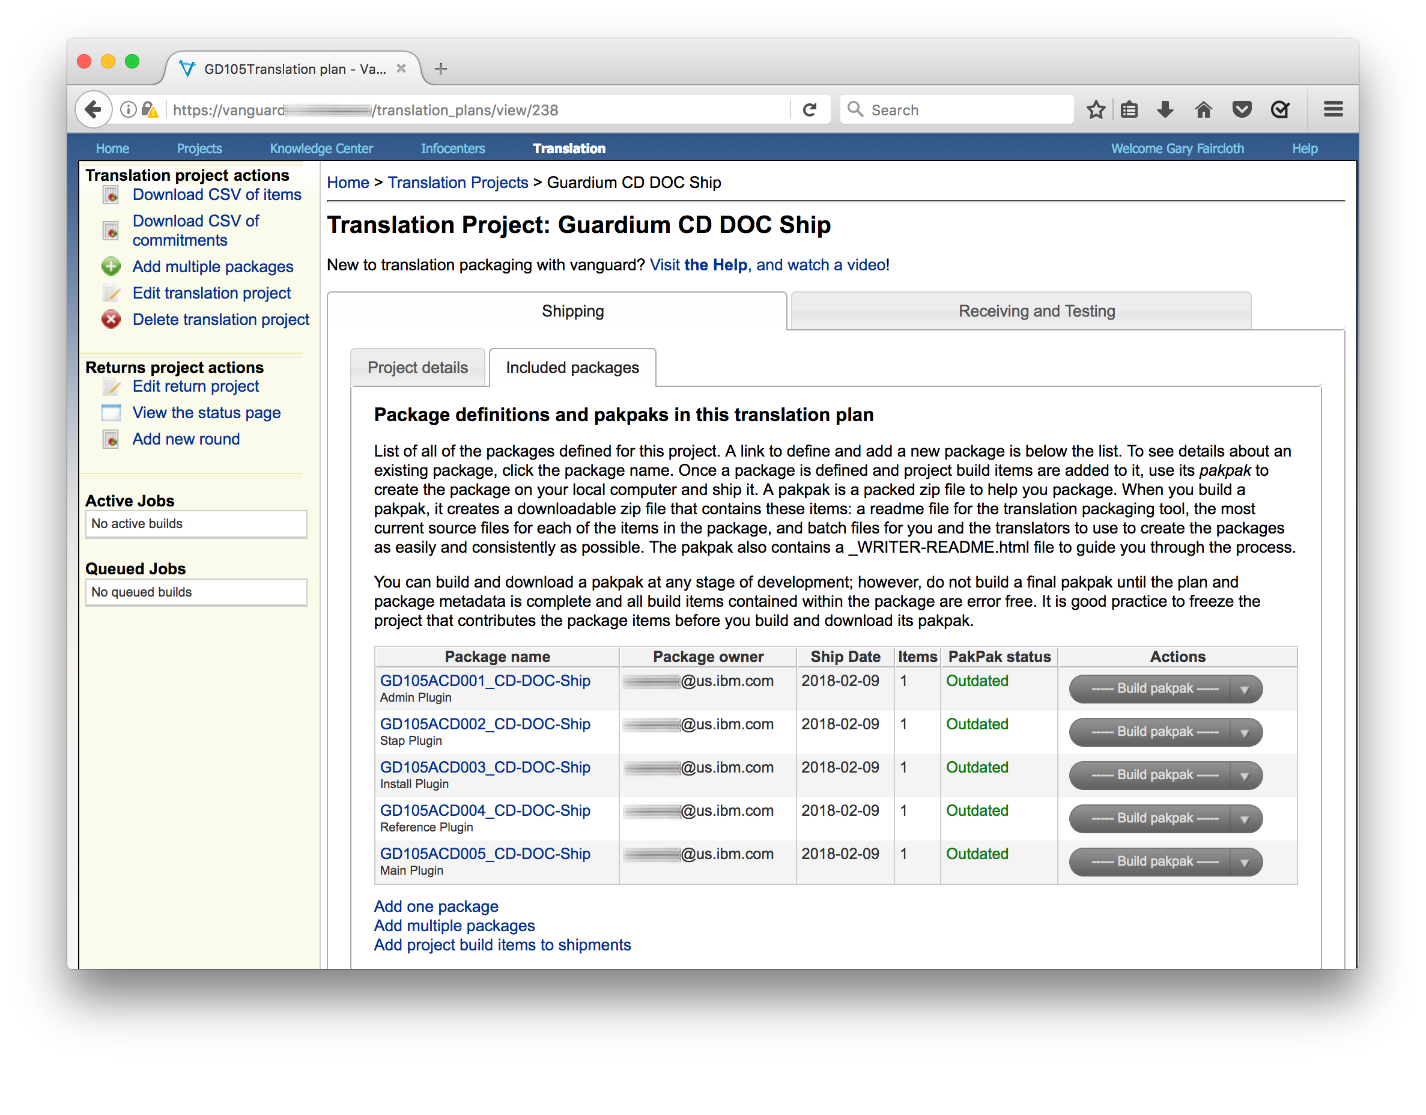Click Home in the breadcrumb trail

[x=348, y=182]
